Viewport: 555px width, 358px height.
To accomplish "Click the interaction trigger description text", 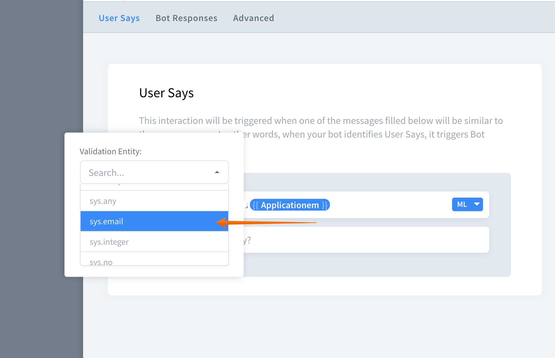I will (x=321, y=121).
